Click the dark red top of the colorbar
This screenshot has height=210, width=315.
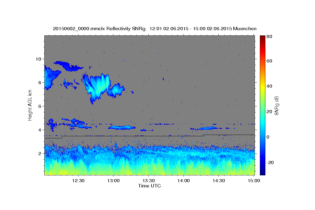point(262,37)
